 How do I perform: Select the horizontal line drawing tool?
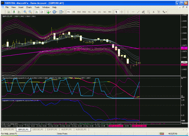[x=133, y=12]
